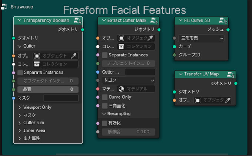This screenshot has height=156, width=252.
Task: Expand Viewport Only panel
Action: 20,107
